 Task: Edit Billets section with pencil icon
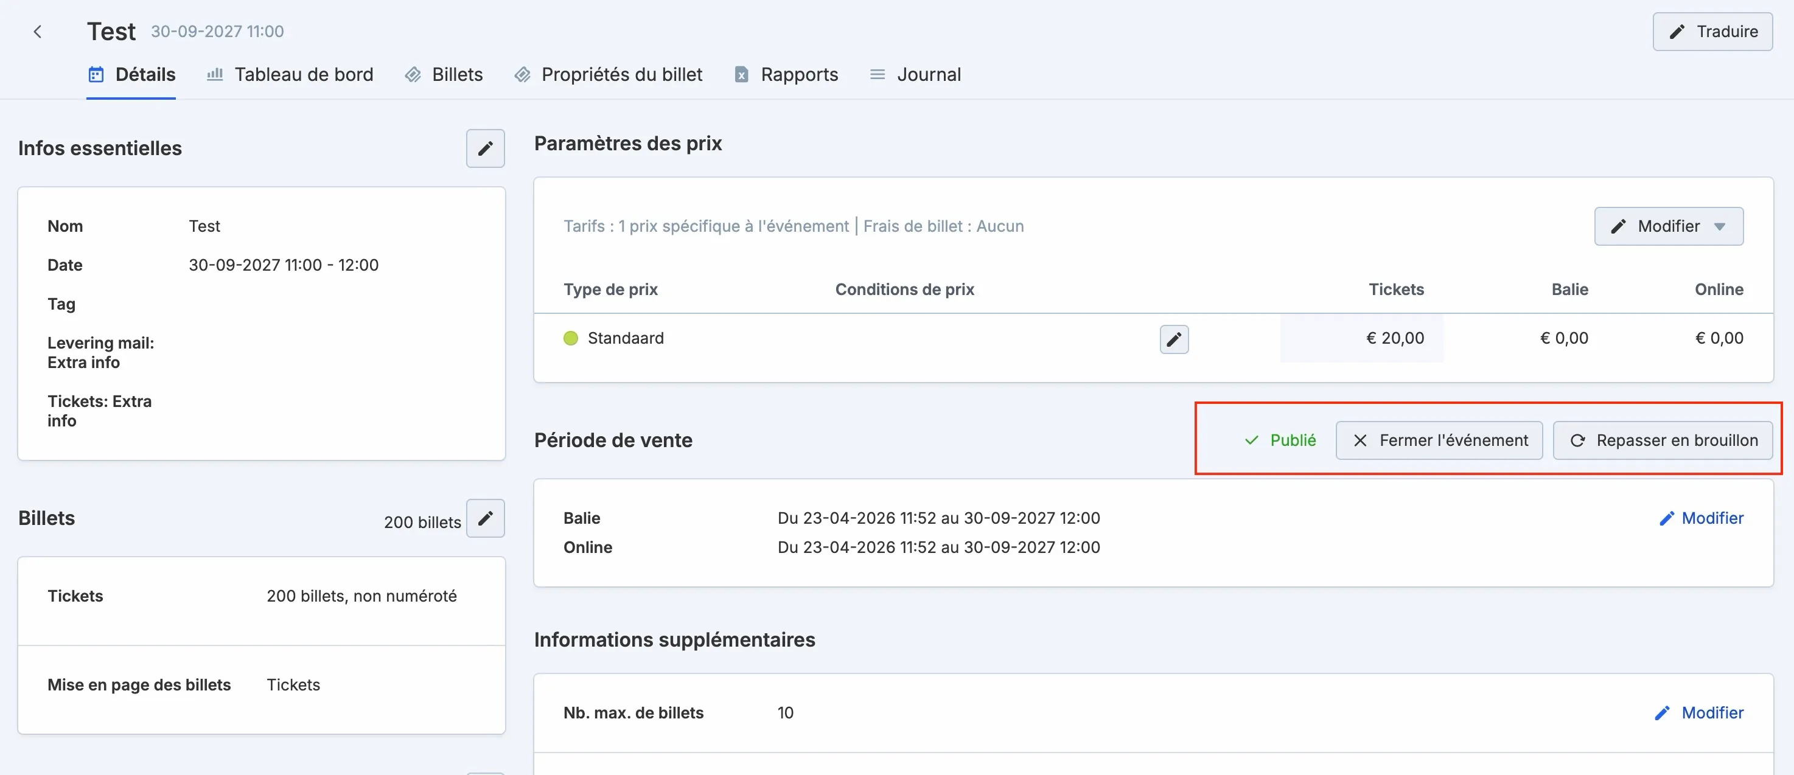pos(486,518)
